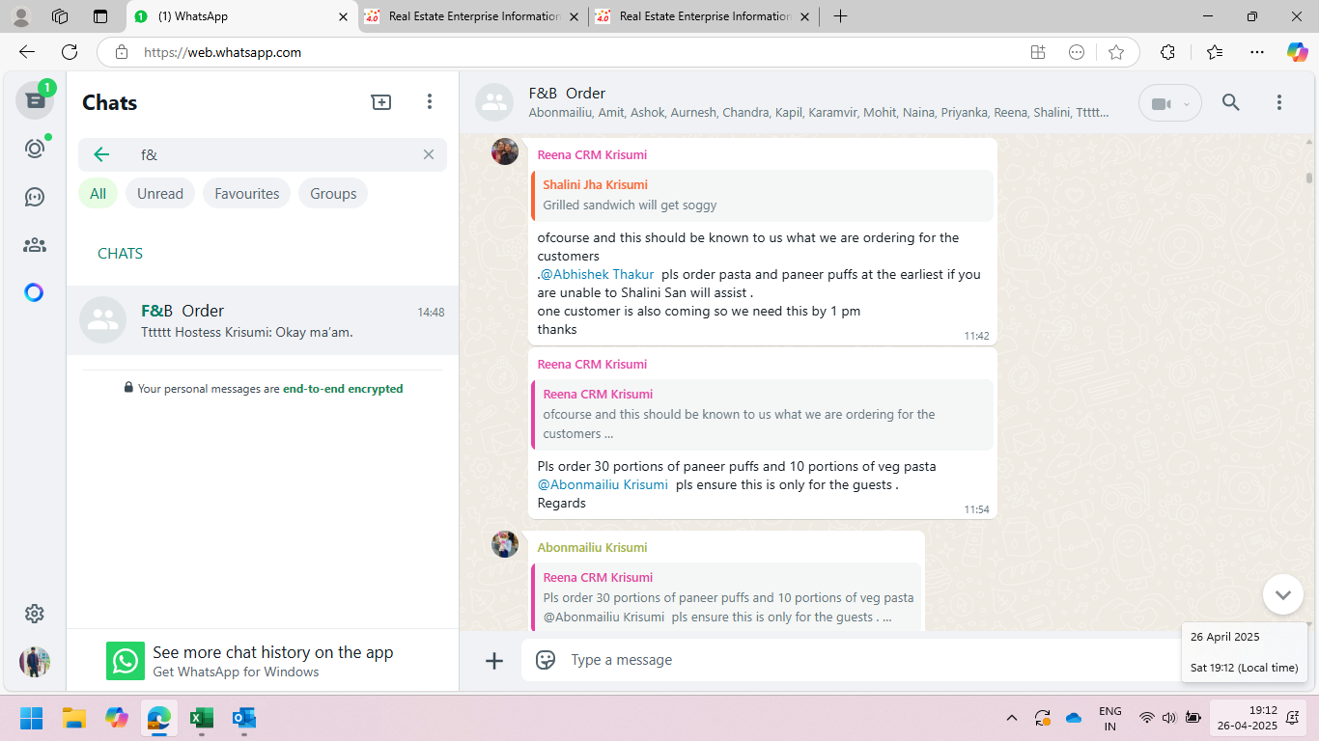Select the Groups filter chip
Viewport: 1319px width, 741px height.
[333, 194]
